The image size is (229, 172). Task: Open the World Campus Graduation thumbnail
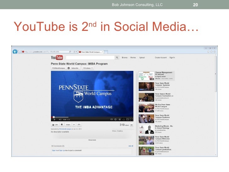[x=146, y=97]
